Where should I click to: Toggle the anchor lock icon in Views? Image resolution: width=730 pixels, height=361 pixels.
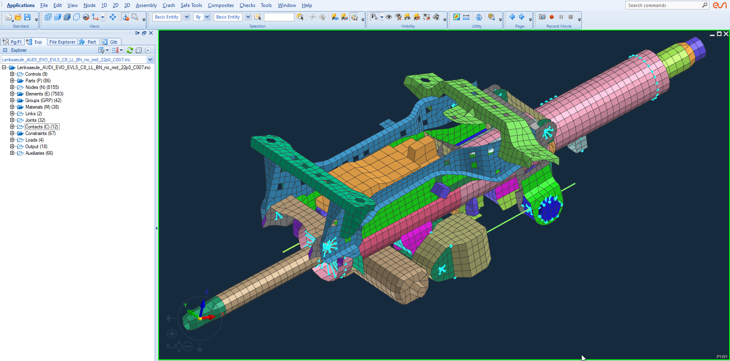pyautogui.click(x=126, y=17)
